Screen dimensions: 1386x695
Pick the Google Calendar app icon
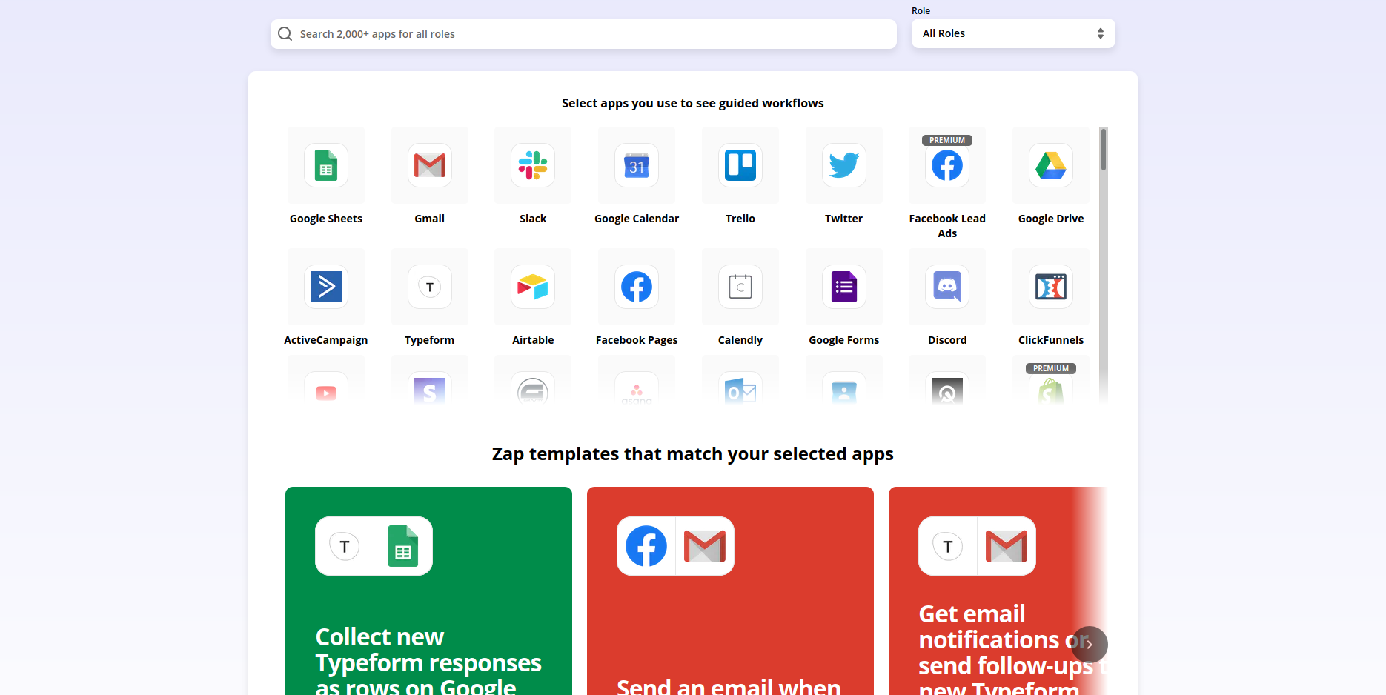(x=637, y=165)
